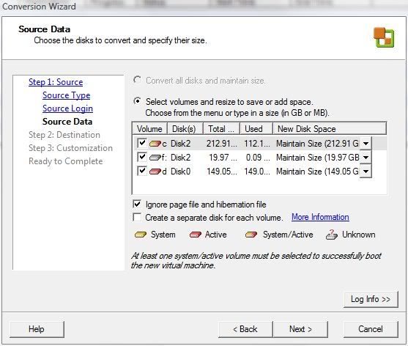The height and width of the screenshot is (346, 408).
Task: Click the red Active legend icon
Action: click(x=196, y=235)
